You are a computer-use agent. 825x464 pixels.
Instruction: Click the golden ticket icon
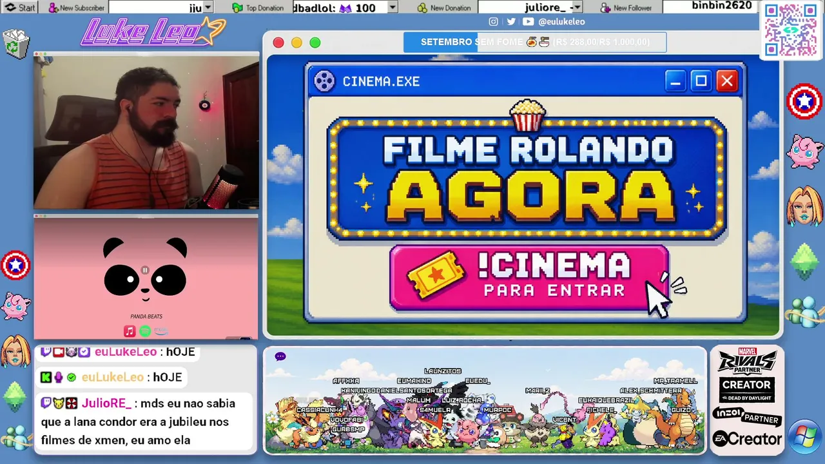point(436,275)
